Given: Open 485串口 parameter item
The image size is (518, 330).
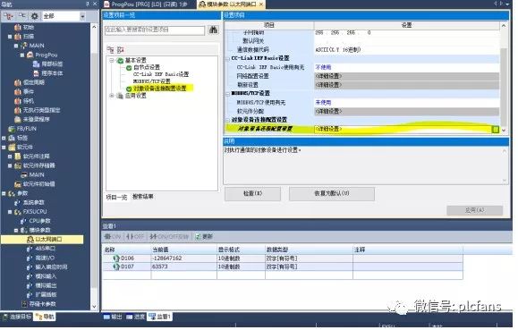Looking at the screenshot, I should (46, 249).
